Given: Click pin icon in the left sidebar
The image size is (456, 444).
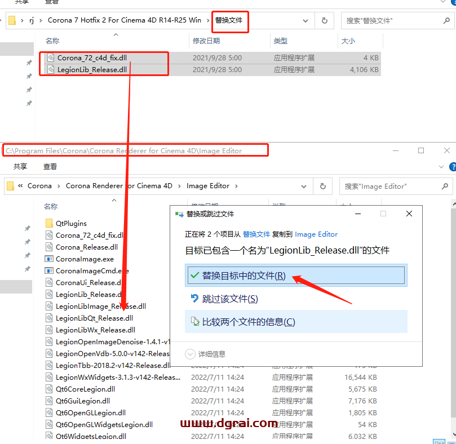Looking at the screenshot, I should pos(29,63).
